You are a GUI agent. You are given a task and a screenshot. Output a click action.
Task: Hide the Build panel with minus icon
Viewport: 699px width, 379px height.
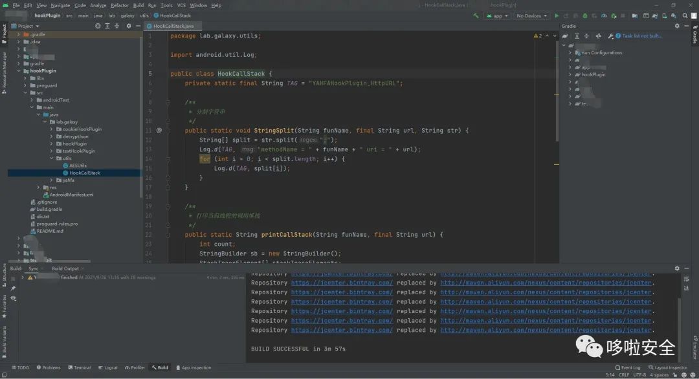[x=687, y=268]
